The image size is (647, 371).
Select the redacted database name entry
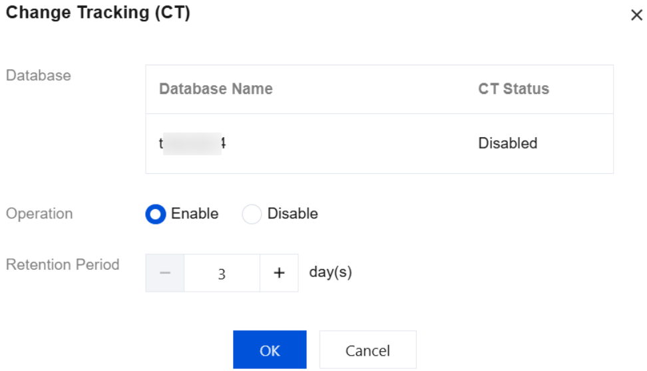pos(192,143)
